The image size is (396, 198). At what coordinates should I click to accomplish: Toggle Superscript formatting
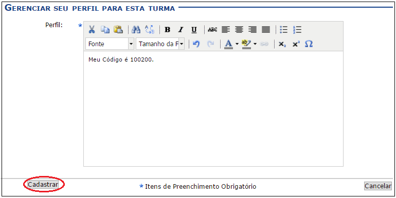(x=296, y=44)
